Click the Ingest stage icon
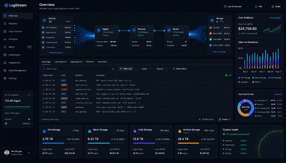This screenshot has width=286, height=163. click(x=99, y=30)
